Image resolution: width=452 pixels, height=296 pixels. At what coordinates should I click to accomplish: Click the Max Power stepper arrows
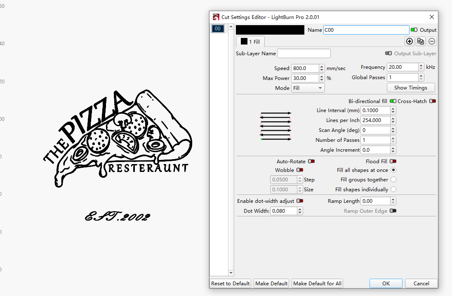point(322,78)
